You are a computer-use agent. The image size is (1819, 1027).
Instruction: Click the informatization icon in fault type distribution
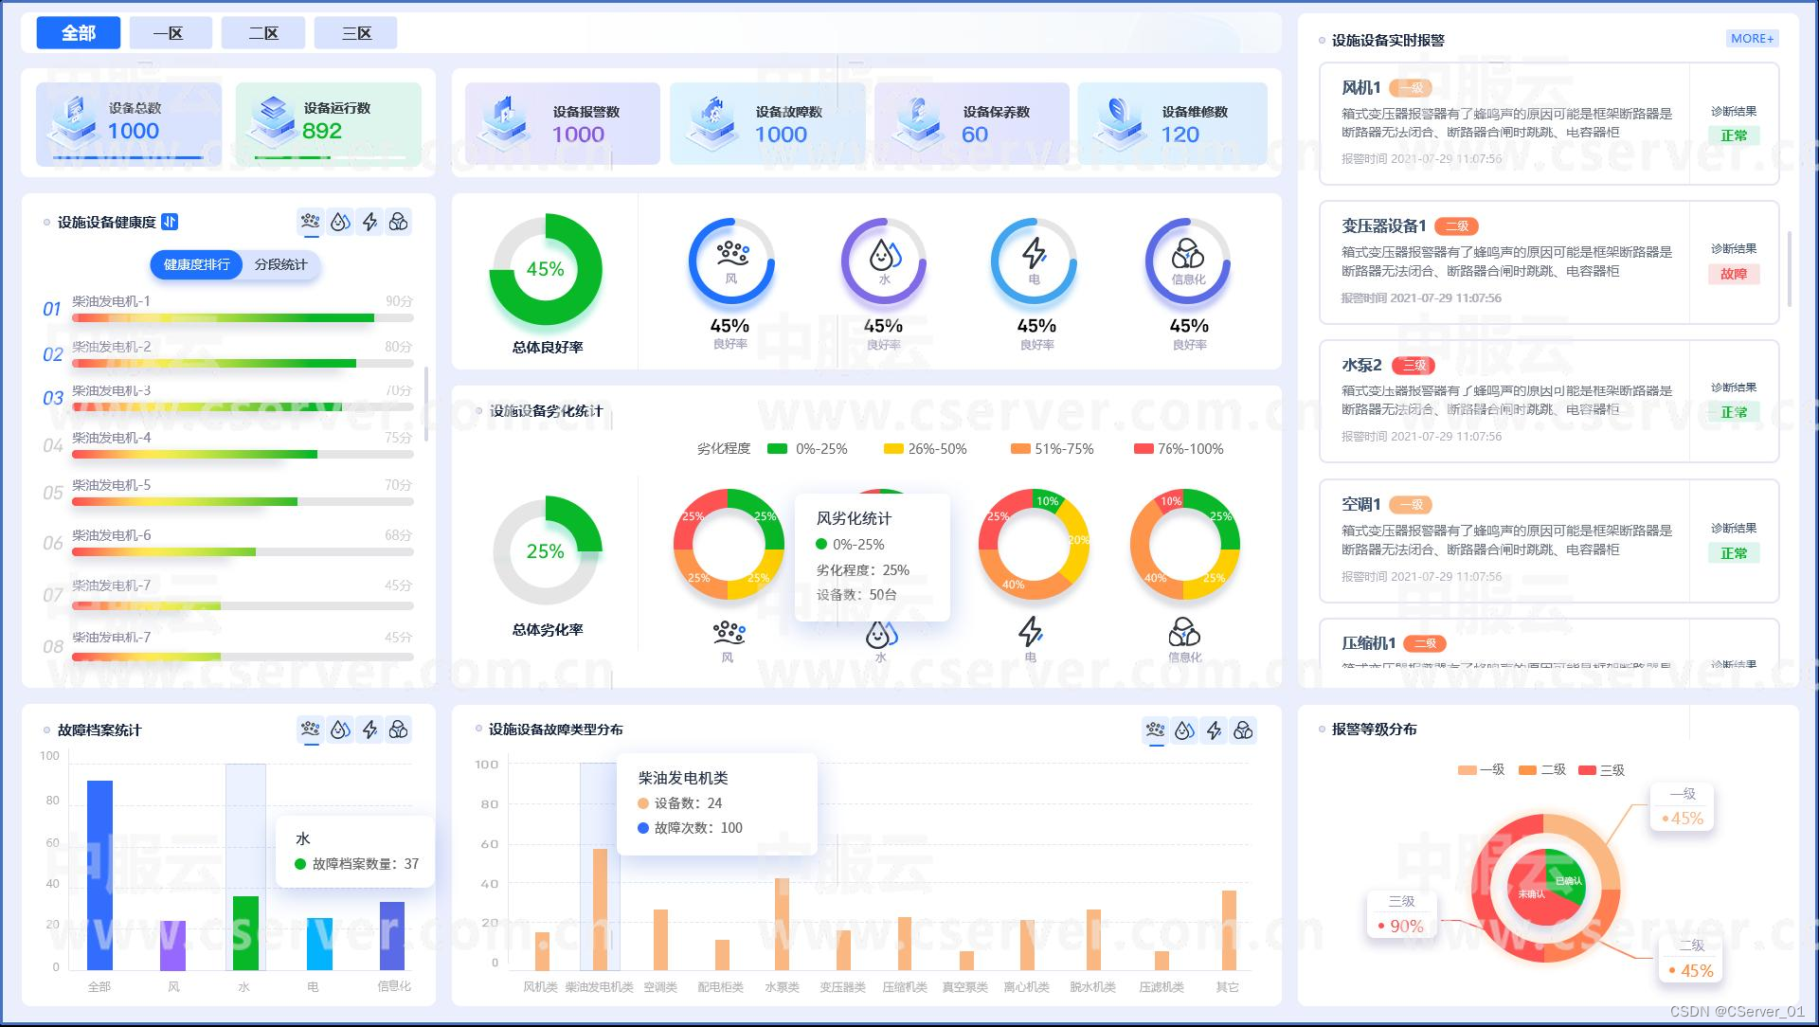[1243, 730]
